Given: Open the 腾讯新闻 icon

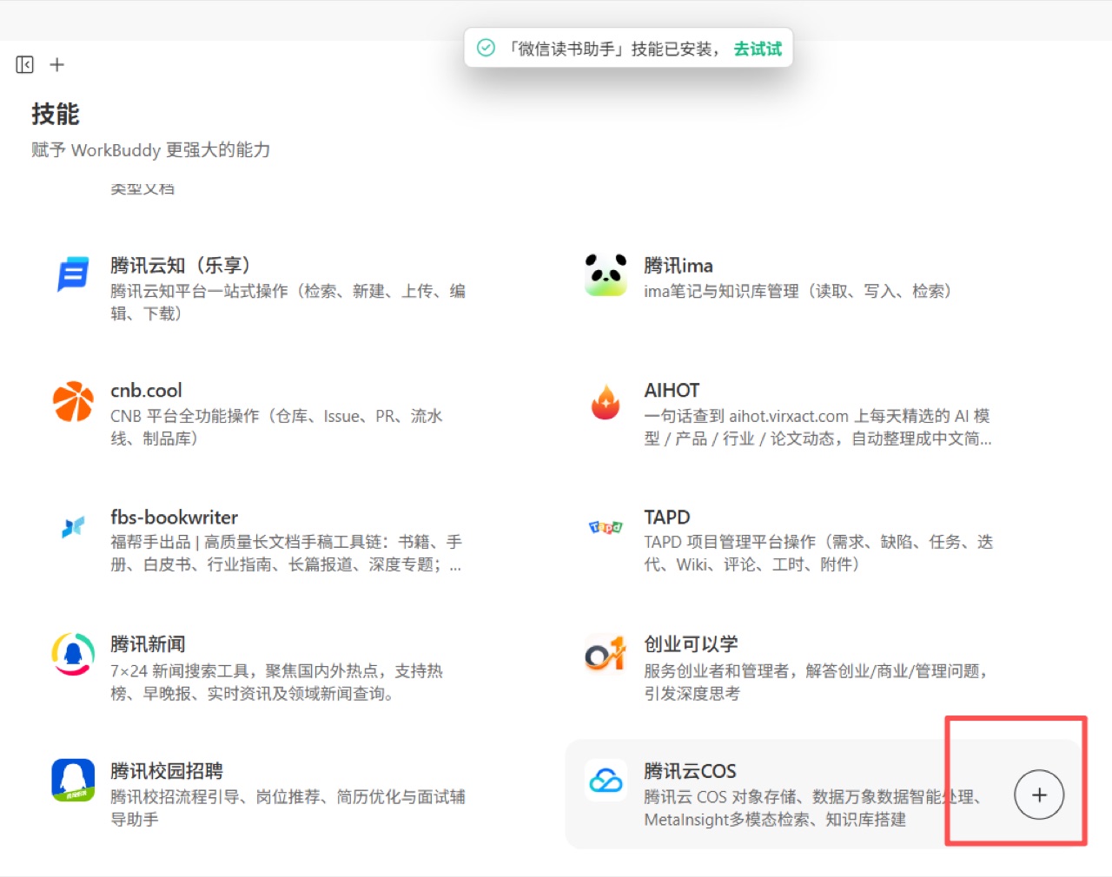Looking at the screenshot, I should click(73, 654).
